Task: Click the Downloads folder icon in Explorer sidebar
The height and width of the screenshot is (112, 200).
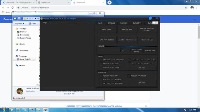Action: click(x=18, y=35)
